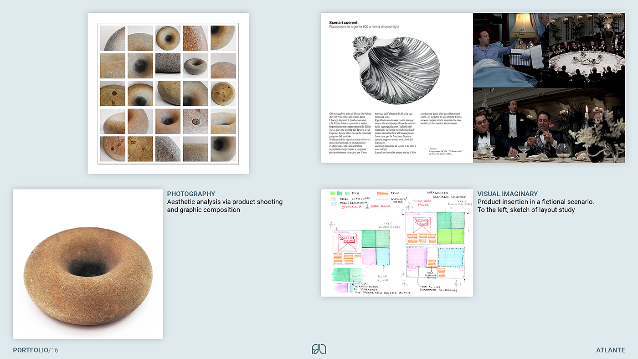Open the film still of tuxedoed men dining
Viewport: 638px width, 359px height.
pyautogui.click(x=549, y=125)
